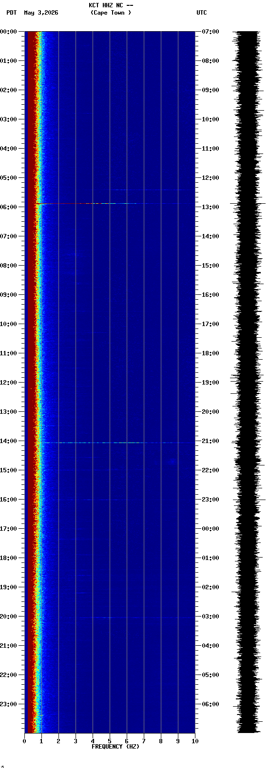
Task: Click the 13:00 UTC time tick label
Action: pyautogui.click(x=211, y=207)
